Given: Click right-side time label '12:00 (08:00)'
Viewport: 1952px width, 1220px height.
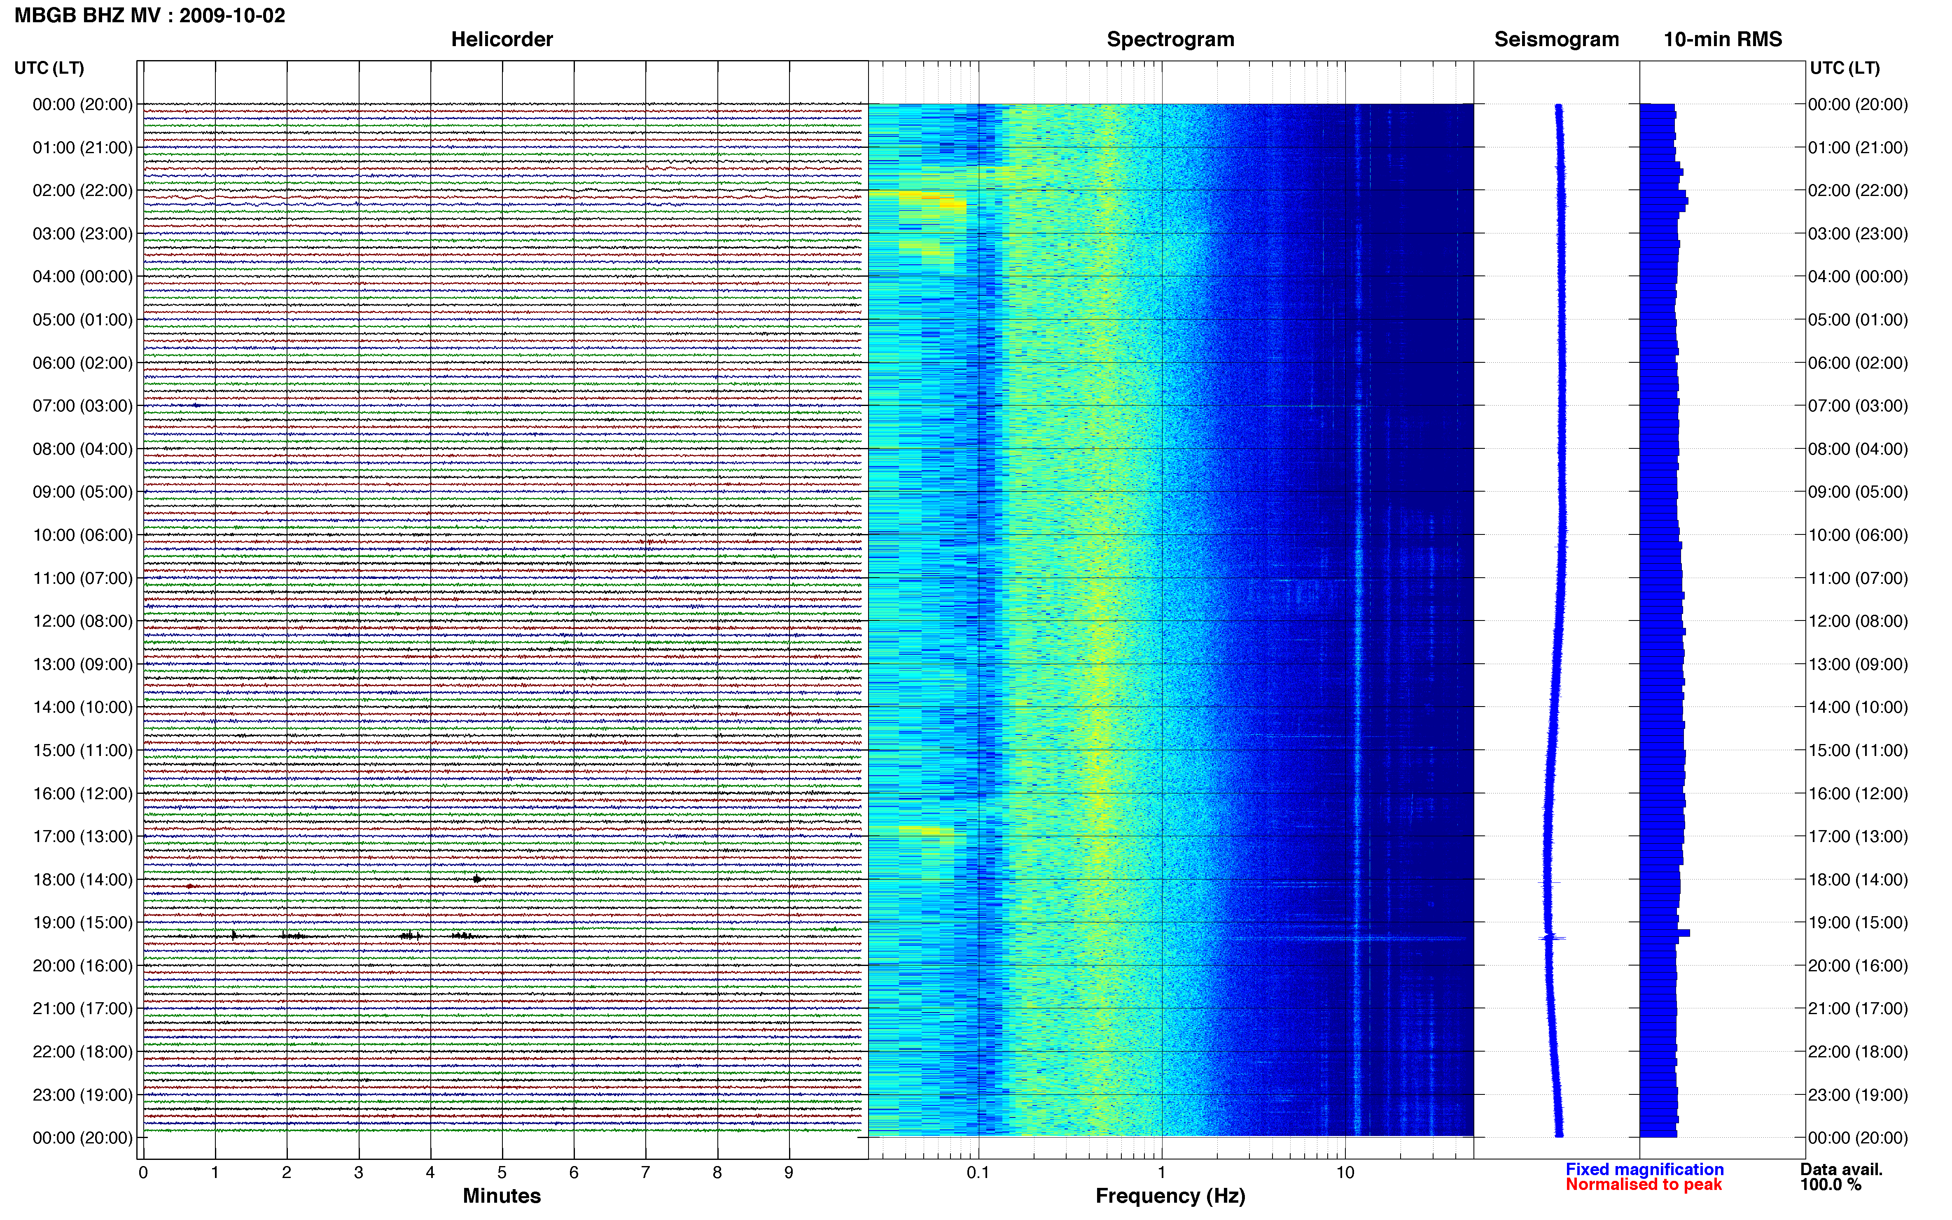Looking at the screenshot, I should click(1858, 621).
